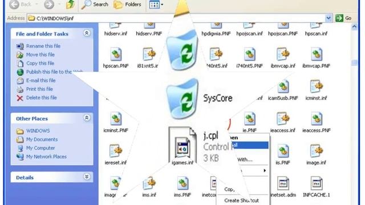Open My Documents in Other Places
The width and height of the screenshot is (365, 205).
pos(42,140)
